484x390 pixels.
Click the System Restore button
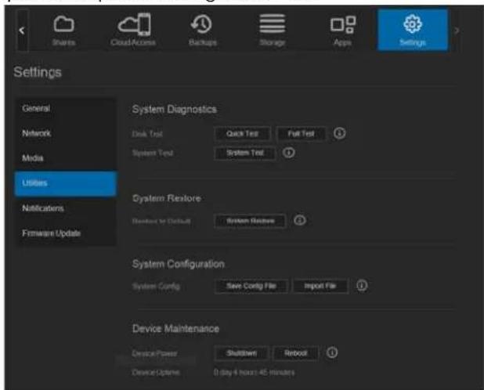pos(250,221)
